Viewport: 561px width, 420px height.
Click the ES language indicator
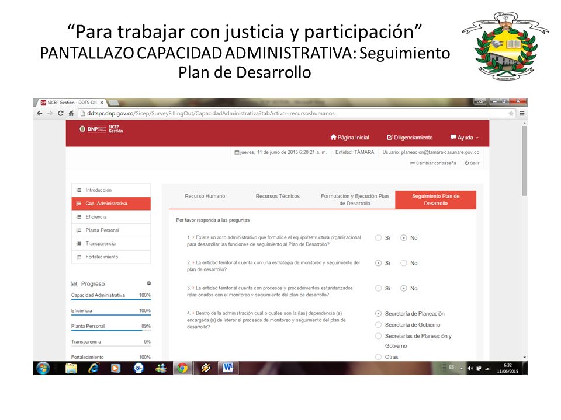point(452,367)
